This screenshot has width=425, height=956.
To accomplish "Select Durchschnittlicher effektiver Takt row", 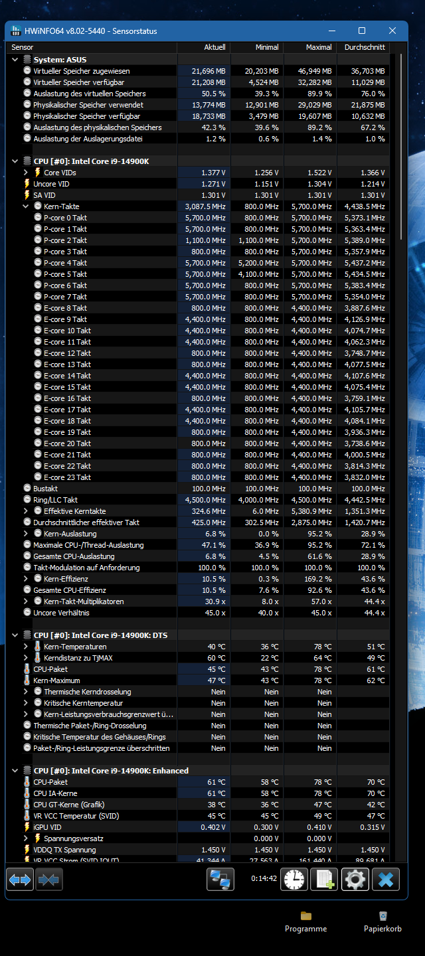I will pyautogui.click(x=199, y=522).
